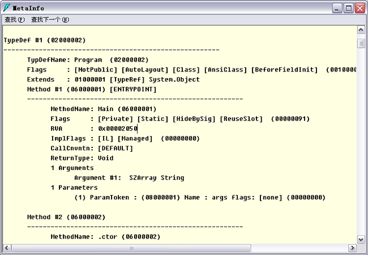Click the '[NotPublic]' flag text
This screenshot has height=255, width=368.
click(96, 70)
